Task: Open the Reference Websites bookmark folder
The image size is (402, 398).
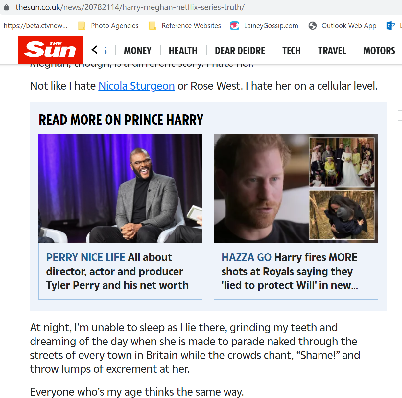Action: click(x=185, y=26)
